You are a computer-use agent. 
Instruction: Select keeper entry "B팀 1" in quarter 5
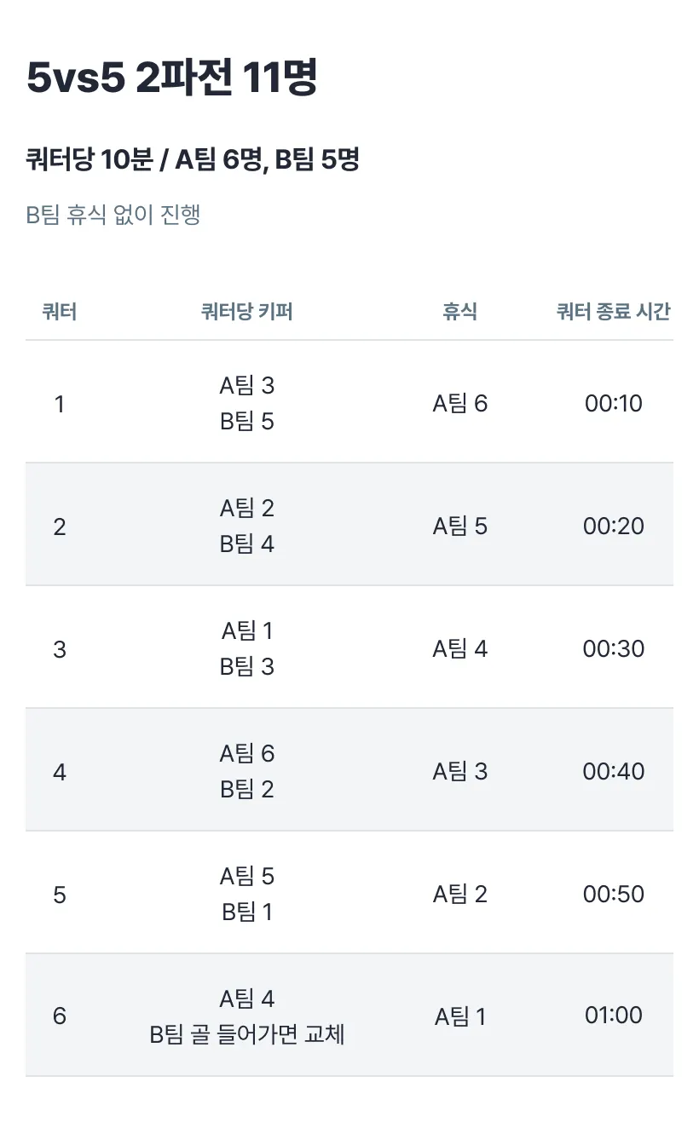(247, 912)
